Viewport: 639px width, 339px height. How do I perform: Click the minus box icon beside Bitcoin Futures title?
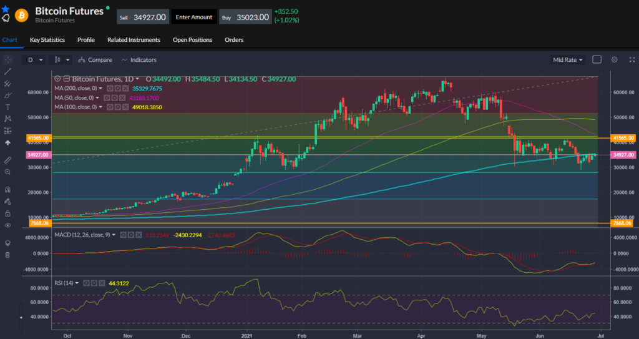coord(67,79)
